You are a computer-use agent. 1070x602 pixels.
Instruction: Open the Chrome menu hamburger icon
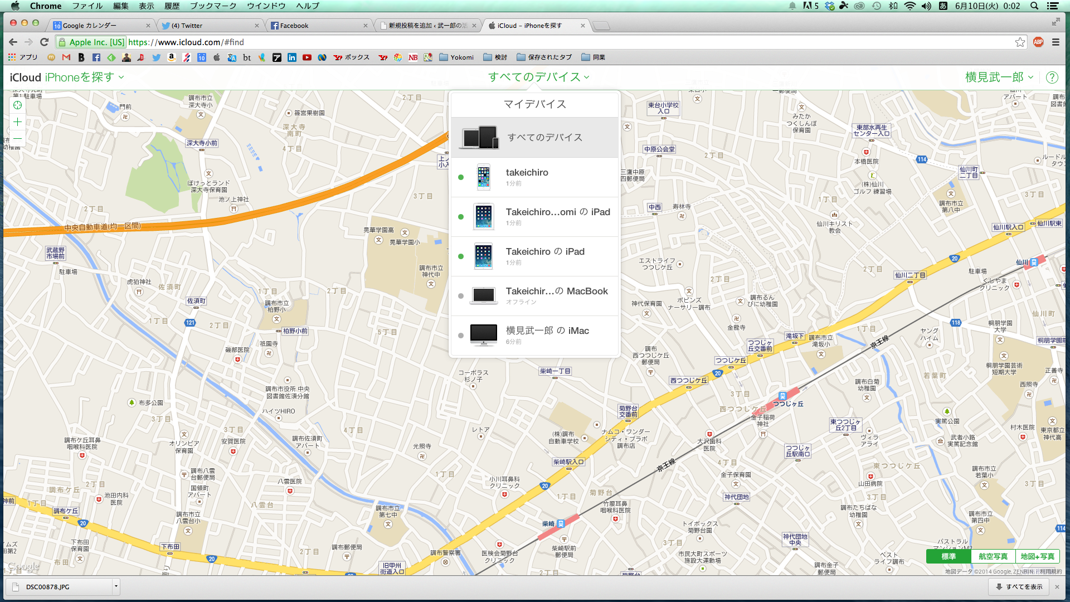click(x=1056, y=42)
